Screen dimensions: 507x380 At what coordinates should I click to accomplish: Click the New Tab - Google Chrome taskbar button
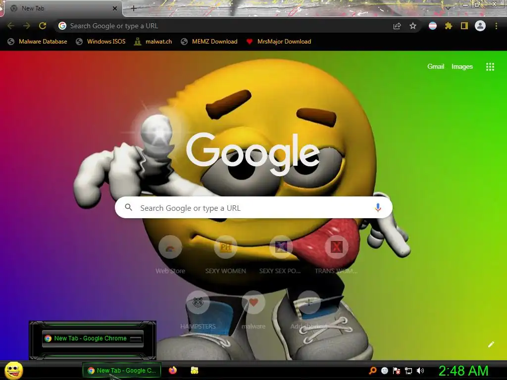(122, 371)
